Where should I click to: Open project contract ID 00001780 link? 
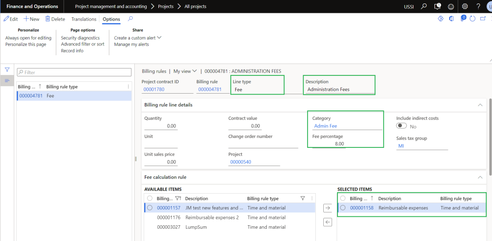coord(154,90)
